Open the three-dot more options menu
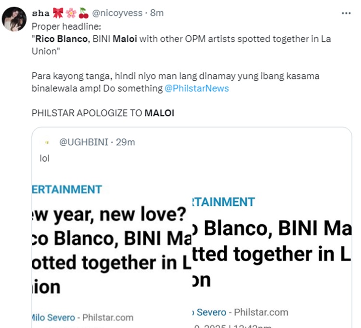This screenshot has height=328, width=361. click(x=346, y=13)
